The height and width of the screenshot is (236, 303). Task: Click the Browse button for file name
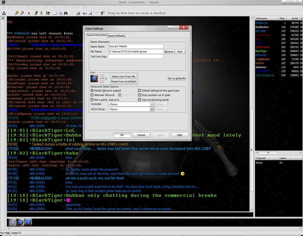click(x=169, y=52)
